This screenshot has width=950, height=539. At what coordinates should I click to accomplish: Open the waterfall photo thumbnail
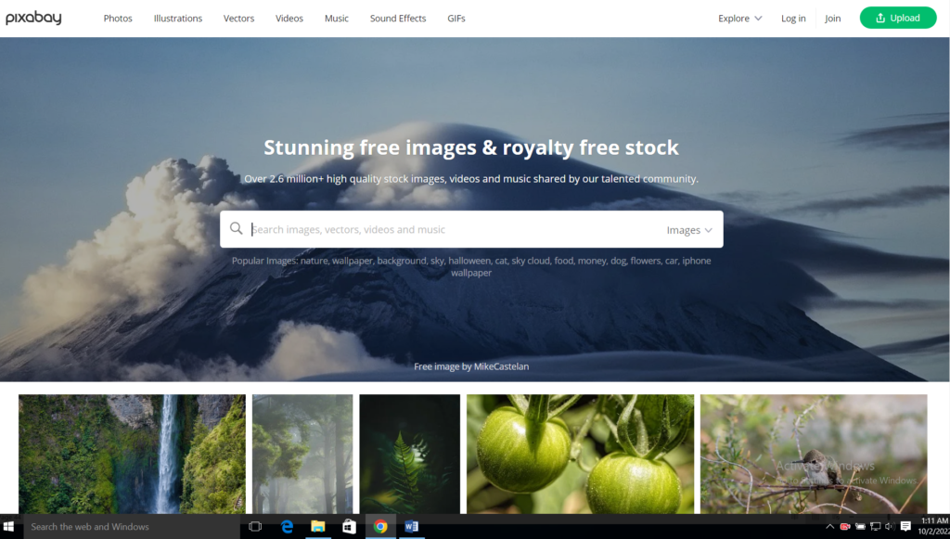[132, 455]
